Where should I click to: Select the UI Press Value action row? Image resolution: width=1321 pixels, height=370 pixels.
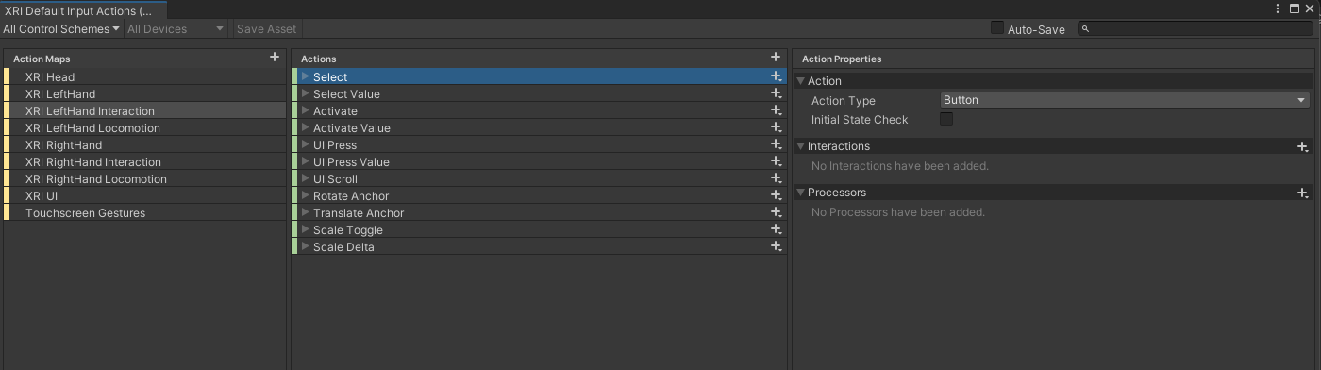(539, 161)
